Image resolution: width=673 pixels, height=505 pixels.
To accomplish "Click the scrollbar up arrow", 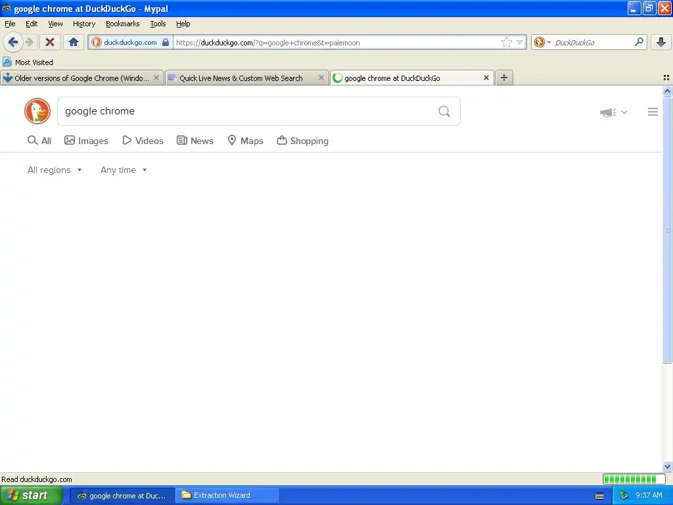I will (667, 91).
